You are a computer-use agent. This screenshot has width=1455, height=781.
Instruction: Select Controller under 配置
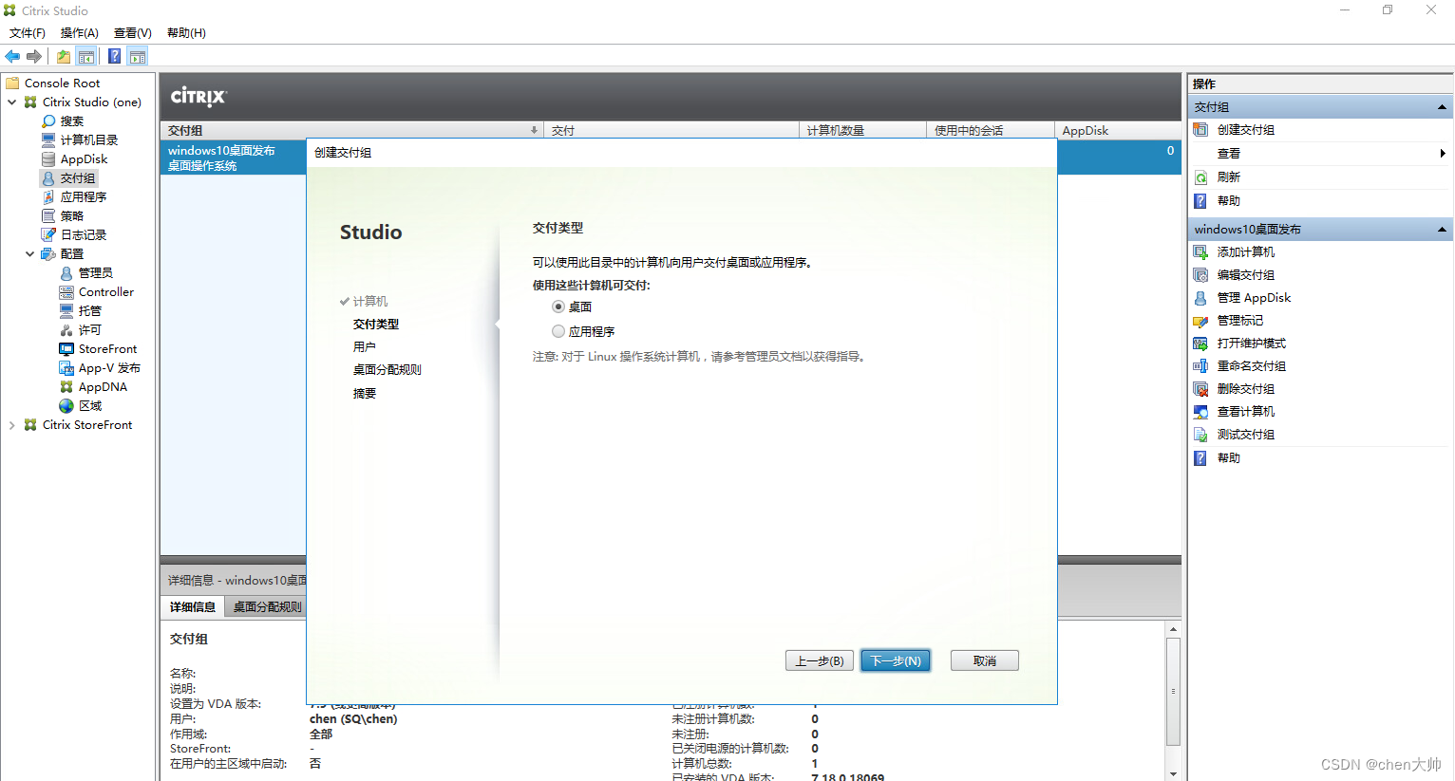[106, 292]
